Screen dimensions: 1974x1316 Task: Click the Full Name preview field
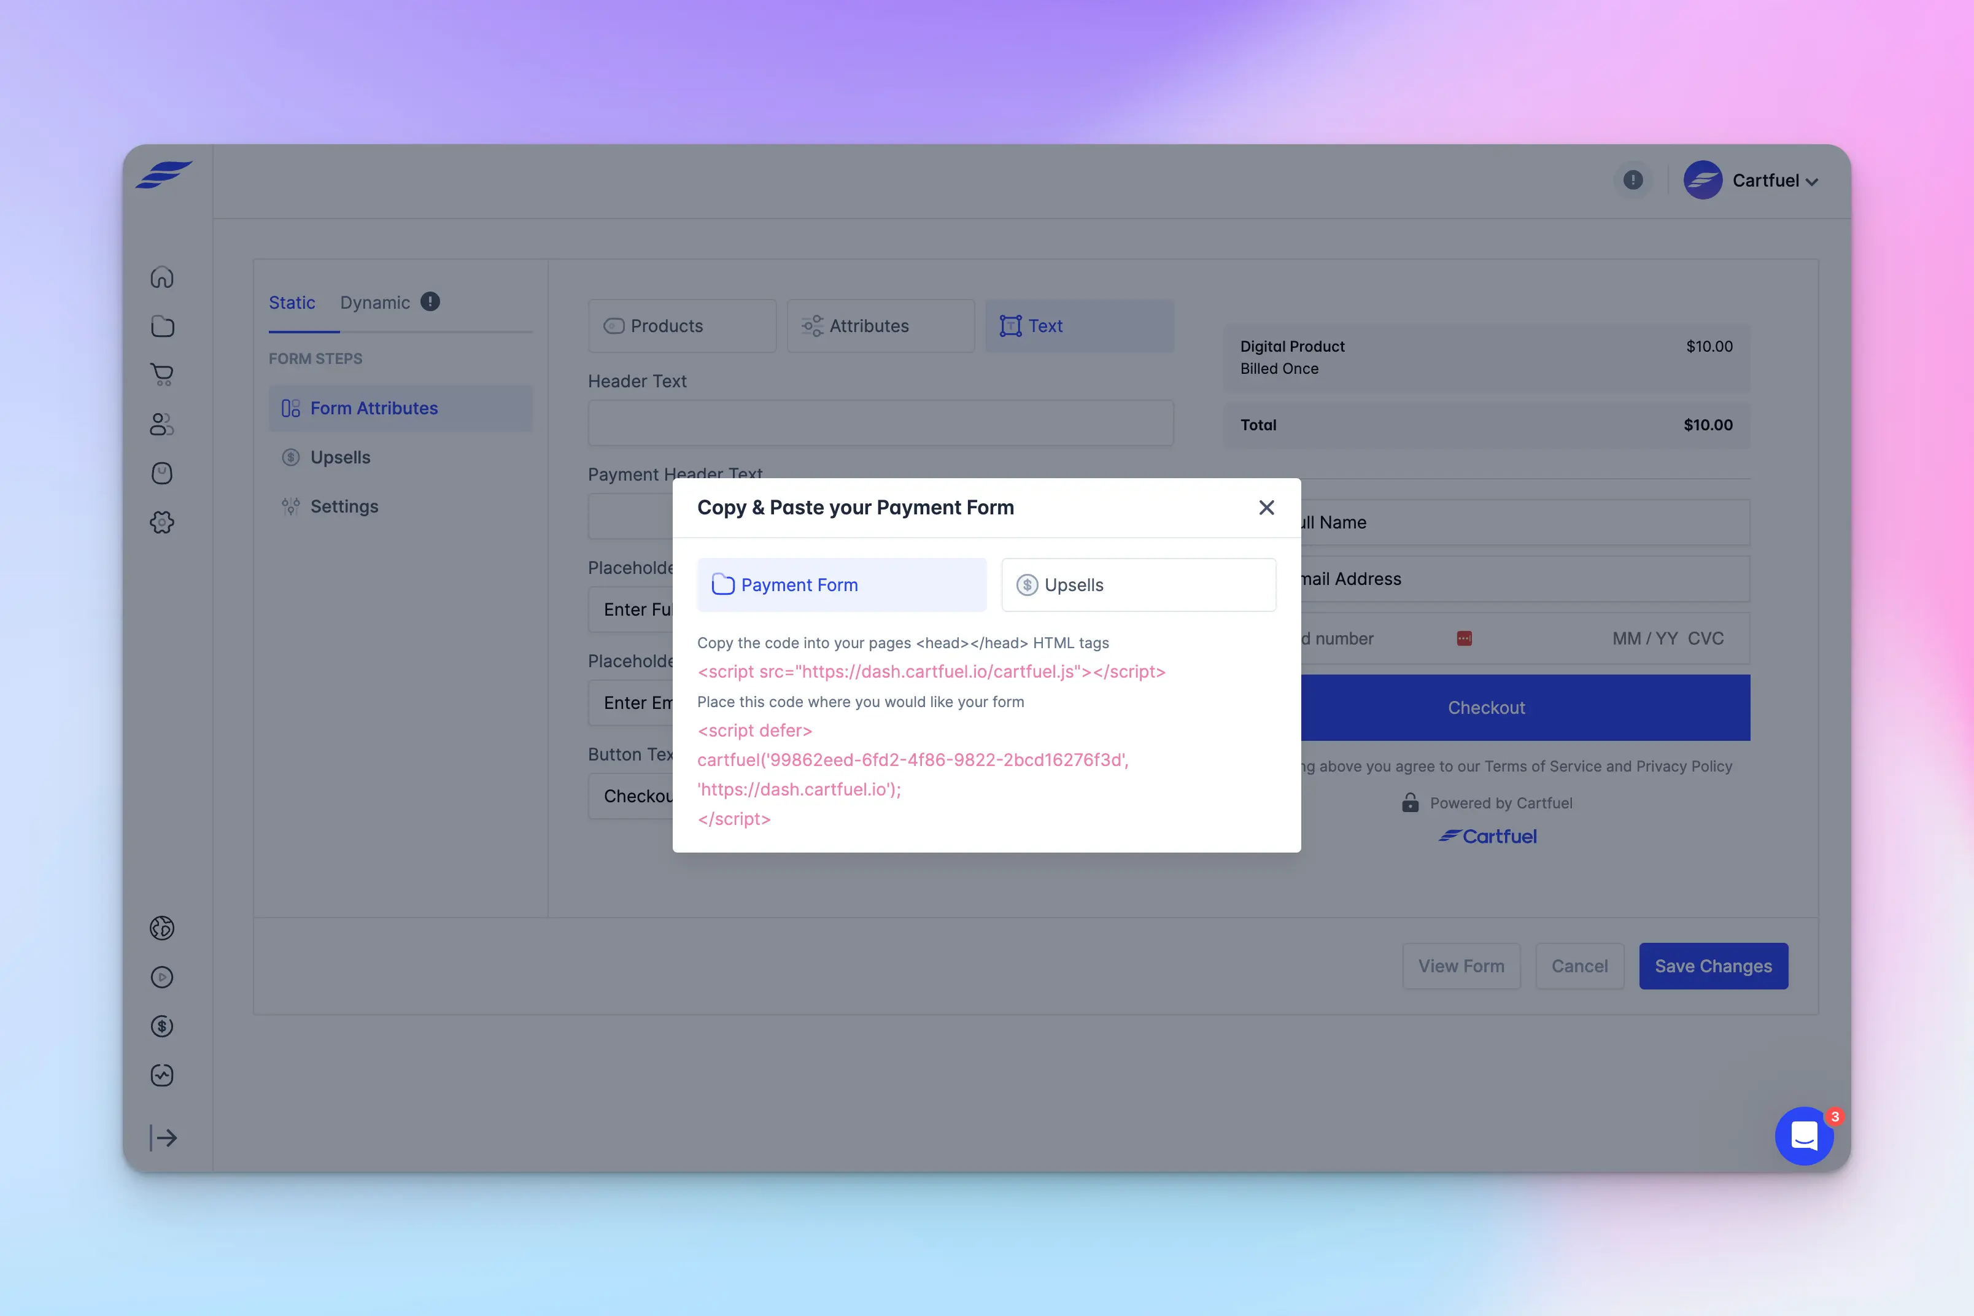tap(1525, 522)
